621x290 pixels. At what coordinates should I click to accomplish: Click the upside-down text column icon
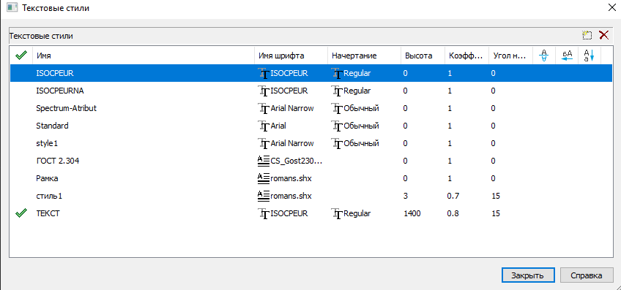[x=545, y=56]
